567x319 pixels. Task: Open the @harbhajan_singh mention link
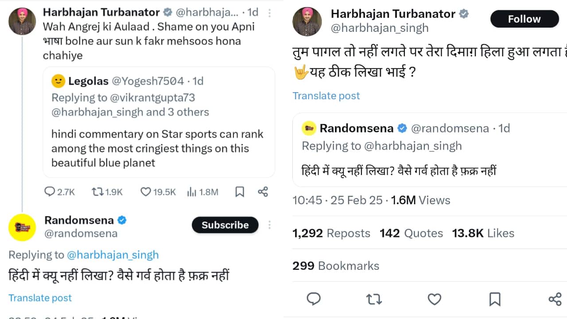[113, 255]
